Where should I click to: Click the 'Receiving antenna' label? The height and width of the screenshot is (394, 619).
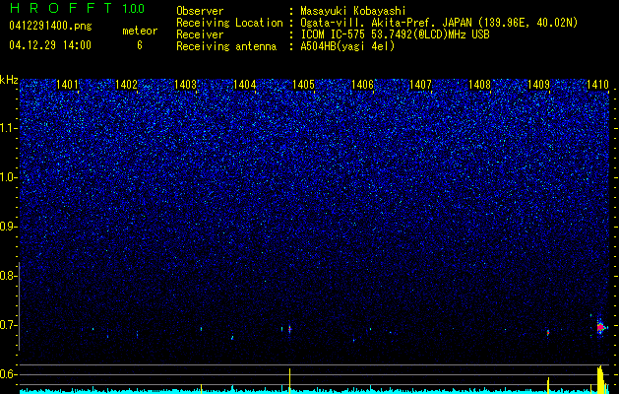(226, 46)
